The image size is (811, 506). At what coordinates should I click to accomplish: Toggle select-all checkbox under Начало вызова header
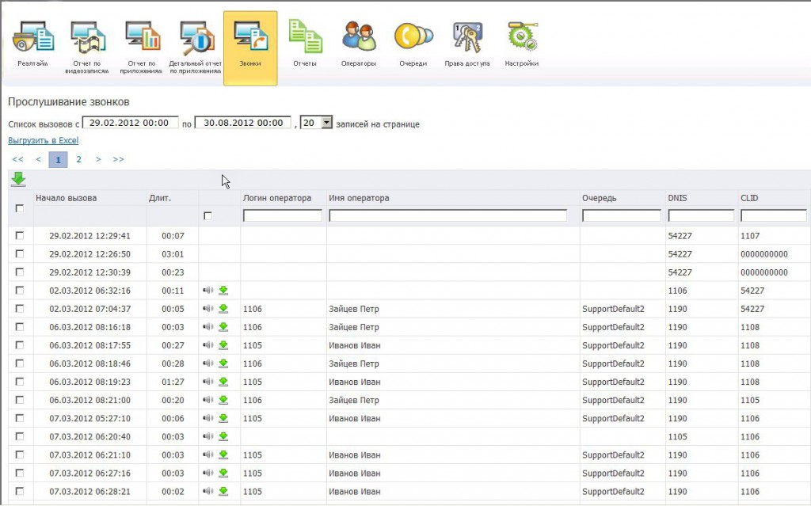tap(20, 208)
